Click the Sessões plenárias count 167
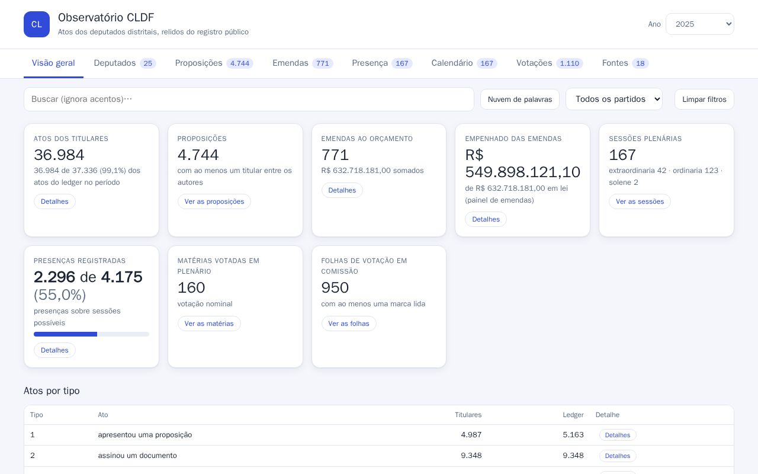This screenshot has width=758, height=474. (x=622, y=155)
